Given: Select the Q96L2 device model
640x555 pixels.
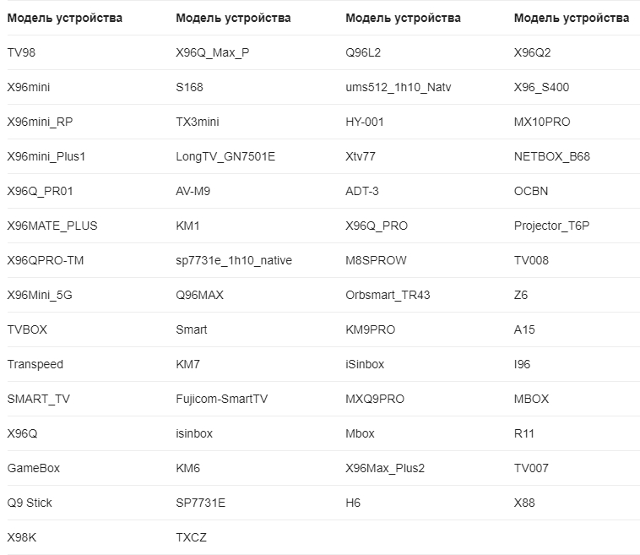Looking at the screenshot, I should pos(363,52).
